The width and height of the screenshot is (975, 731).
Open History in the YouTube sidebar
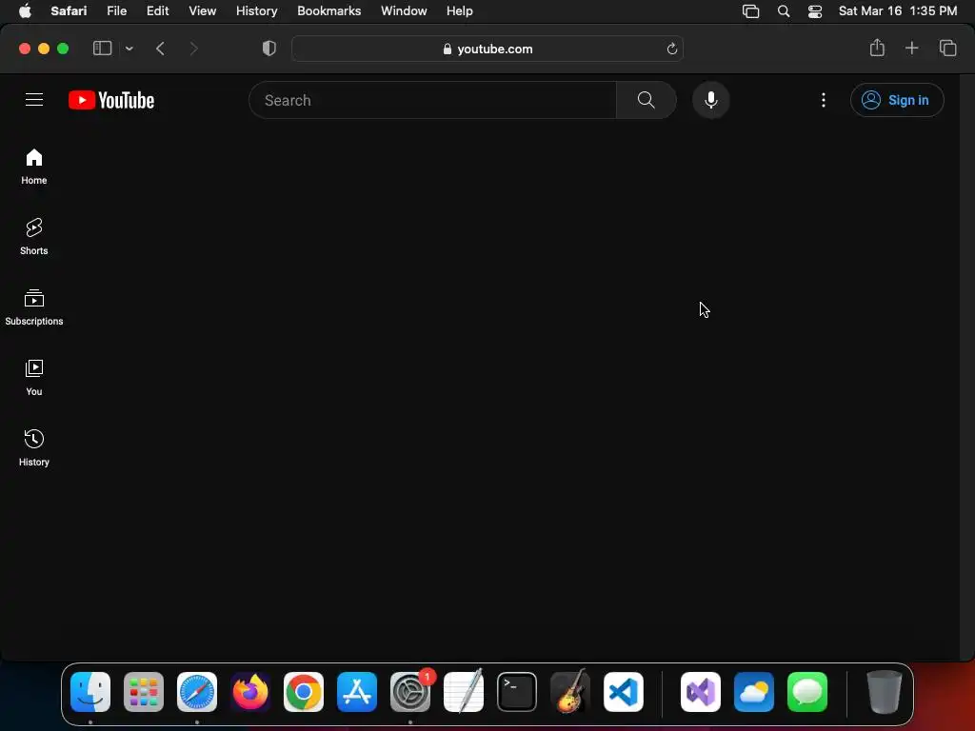pos(34,447)
